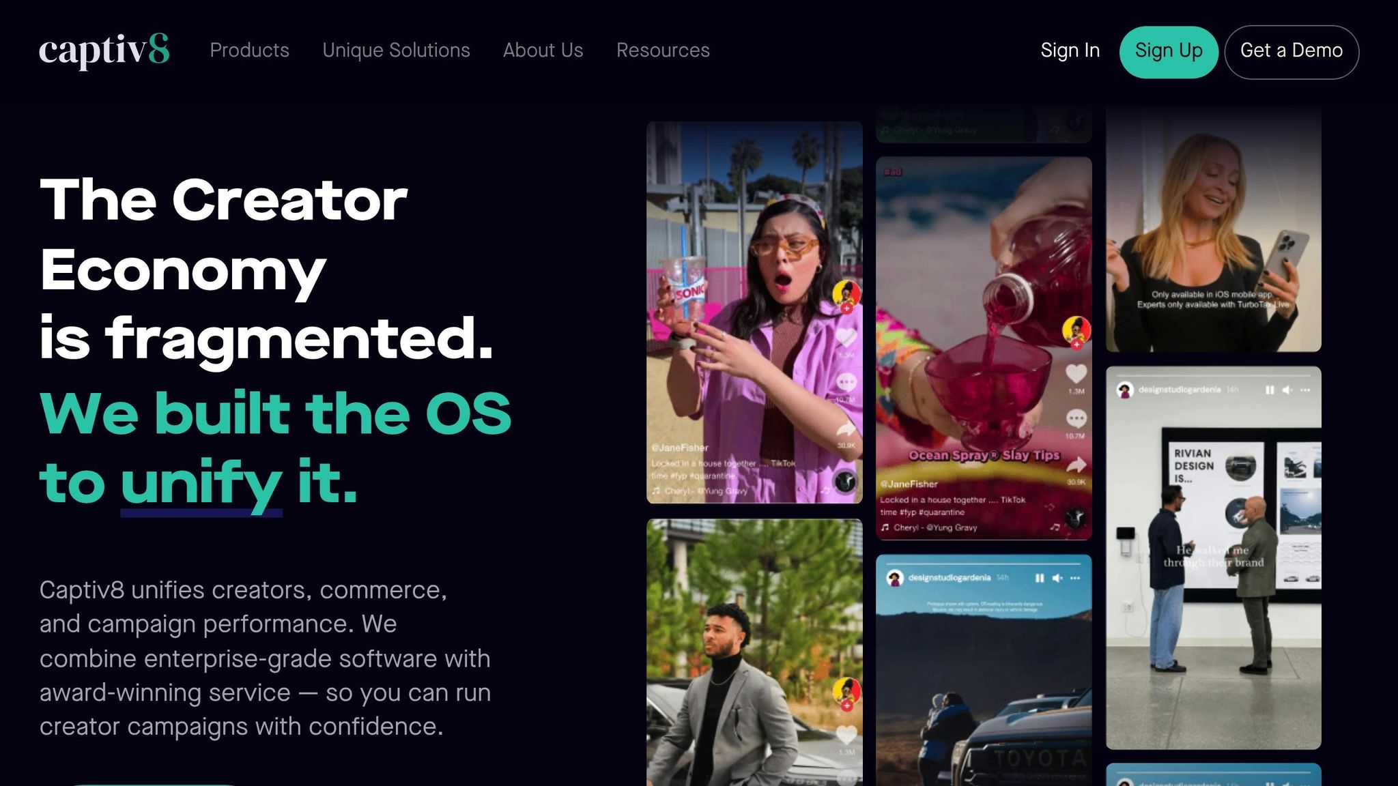
Task: Open three-dot menu on Rivian story
Action: [x=1305, y=390]
